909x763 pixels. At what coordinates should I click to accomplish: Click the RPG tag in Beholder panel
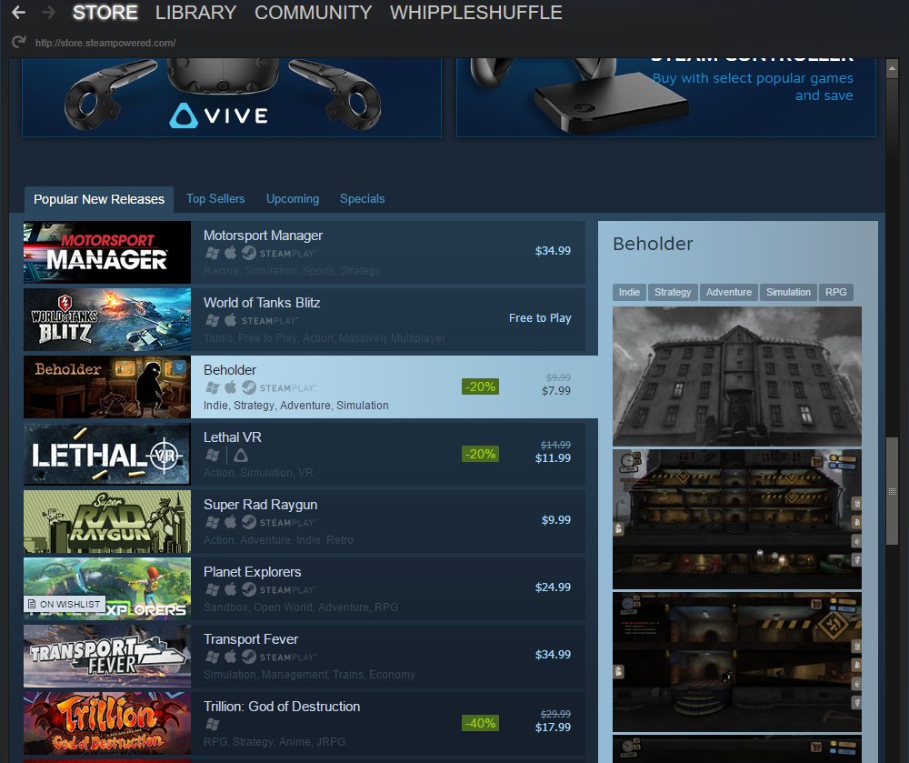836,292
